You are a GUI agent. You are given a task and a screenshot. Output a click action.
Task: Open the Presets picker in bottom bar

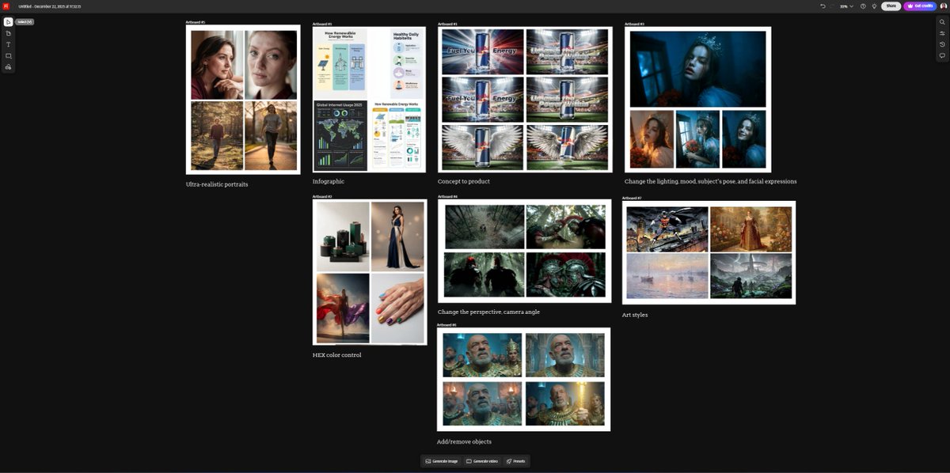[516, 460]
